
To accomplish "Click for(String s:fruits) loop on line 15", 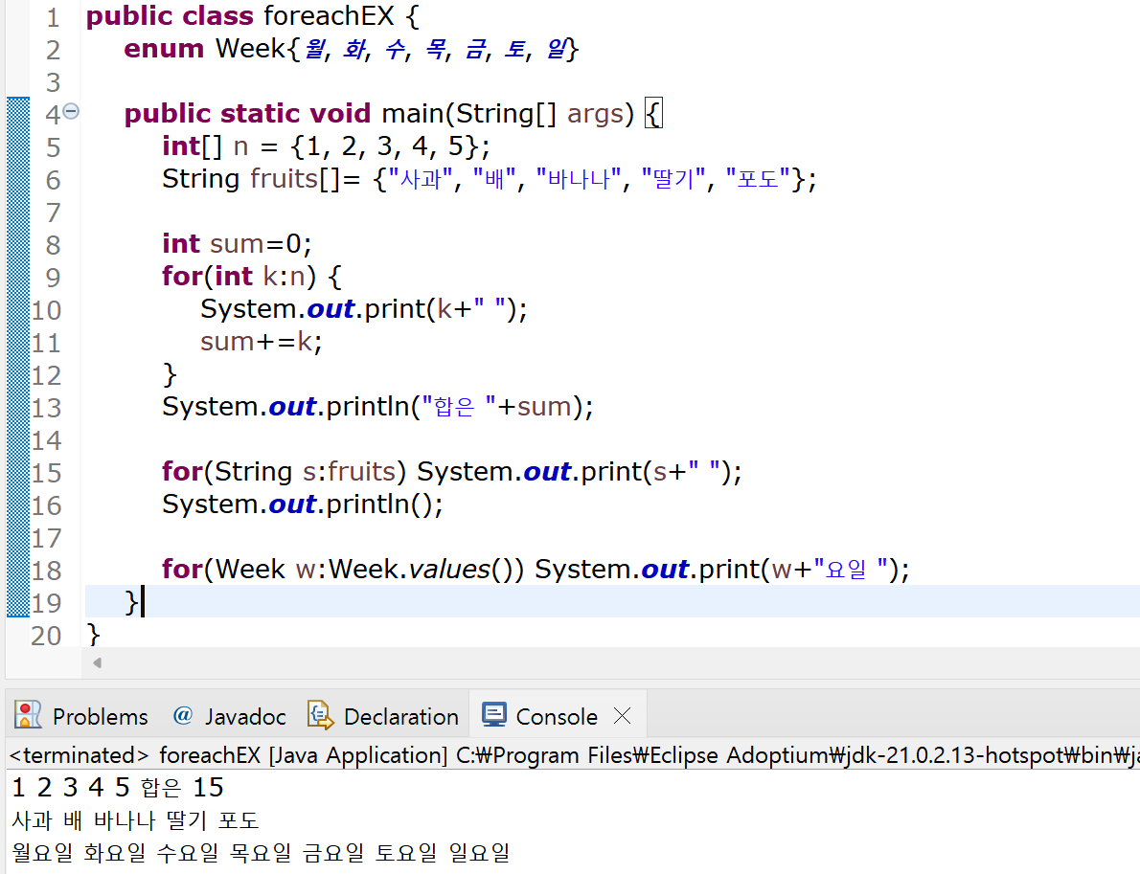I will coord(284,472).
